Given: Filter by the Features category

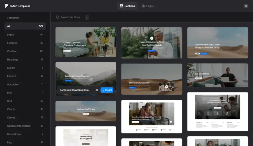Looking at the screenshot, I should pyautogui.click(x=25, y=43).
